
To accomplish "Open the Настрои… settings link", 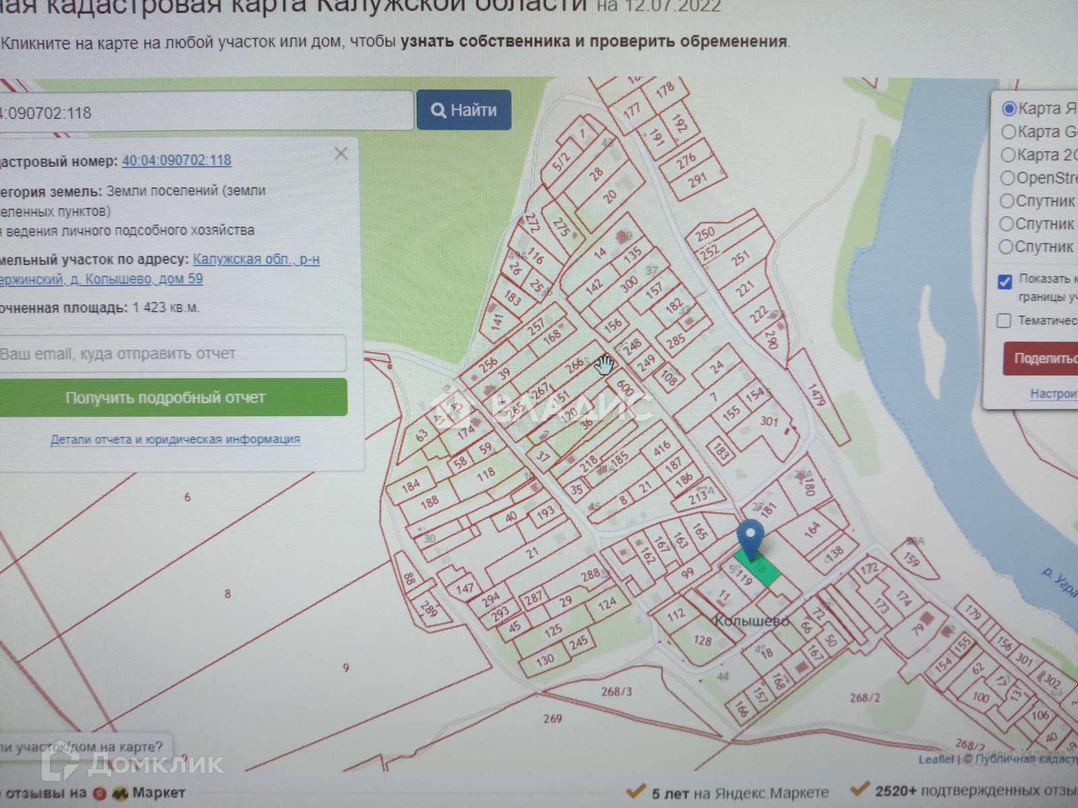I will point(1054,393).
